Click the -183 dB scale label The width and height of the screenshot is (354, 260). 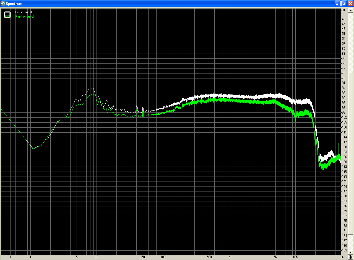(x=344, y=250)
